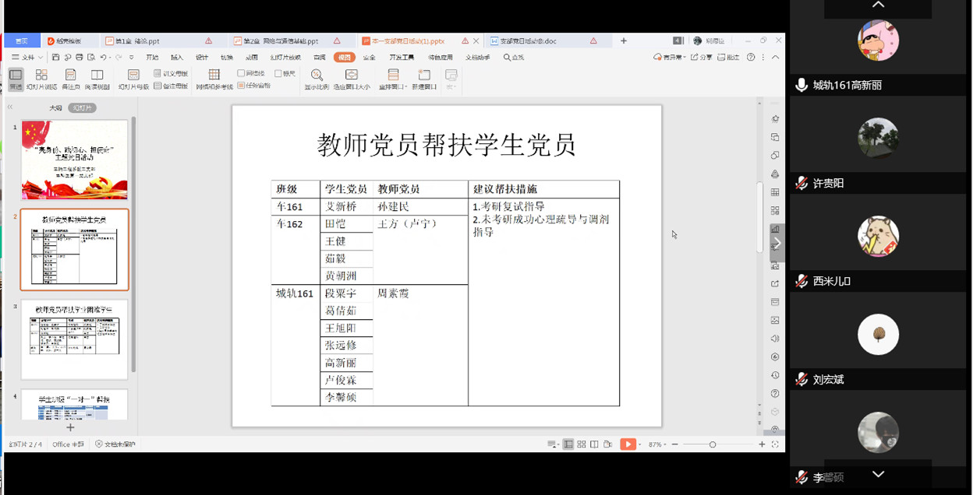Open Office 中心 from the status bar
This screenshot has height=495, width=973.
pos(69,446)
